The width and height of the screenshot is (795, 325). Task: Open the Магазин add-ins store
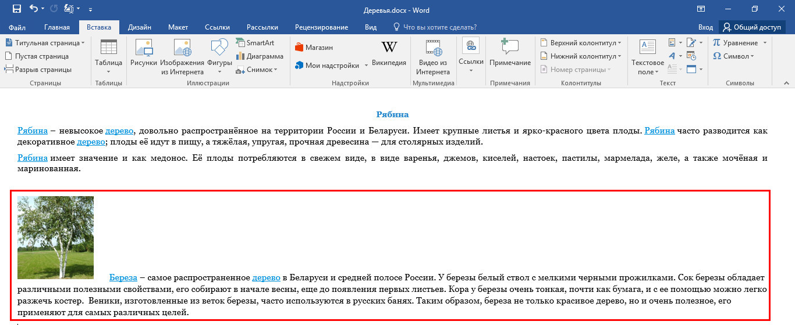(x=314, y=48)
